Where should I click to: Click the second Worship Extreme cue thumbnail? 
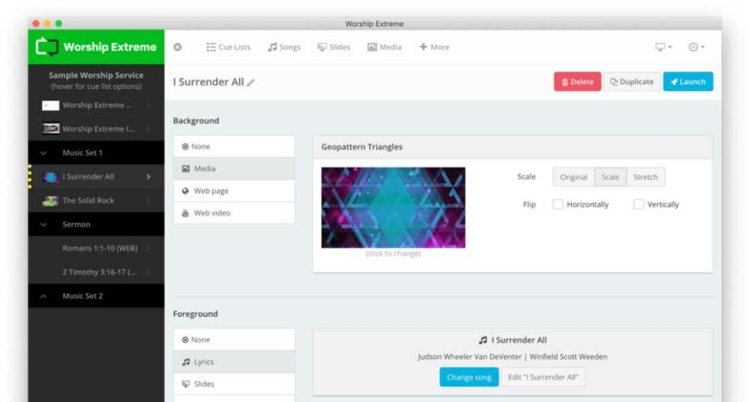pyautogui.click(x=51, y=128)
